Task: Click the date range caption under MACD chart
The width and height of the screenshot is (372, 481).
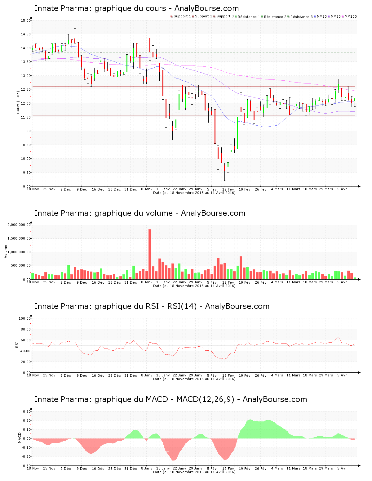Action: coord(194,472)
